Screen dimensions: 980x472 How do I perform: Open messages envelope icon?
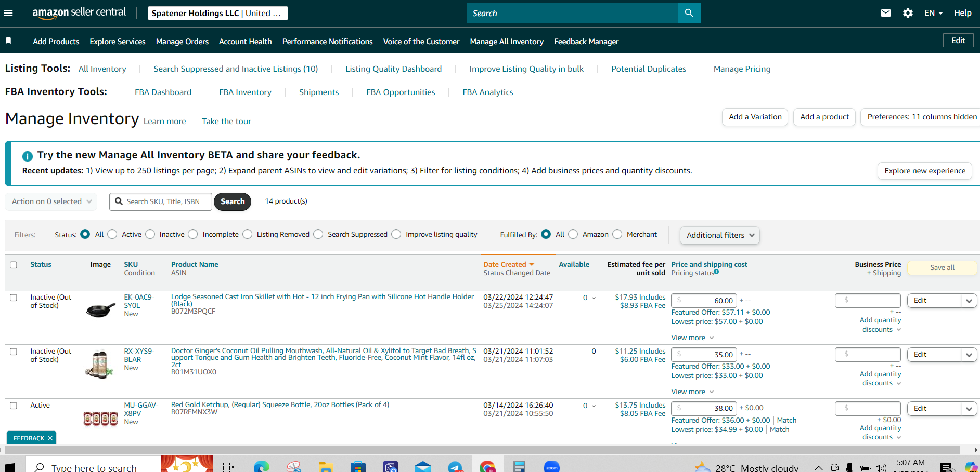[x=886, y=13]
